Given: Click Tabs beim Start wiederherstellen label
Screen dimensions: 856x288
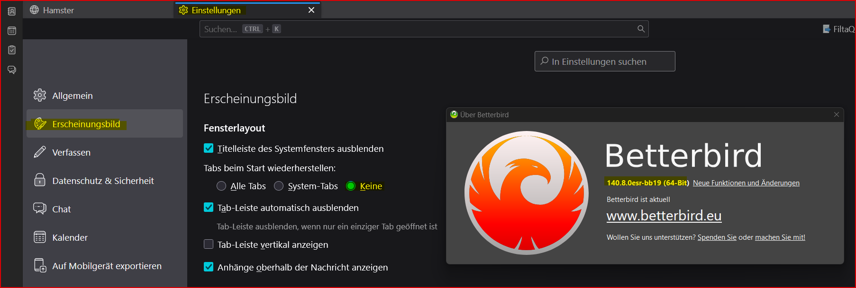Looking at the screenshot, I should point(270,168).
